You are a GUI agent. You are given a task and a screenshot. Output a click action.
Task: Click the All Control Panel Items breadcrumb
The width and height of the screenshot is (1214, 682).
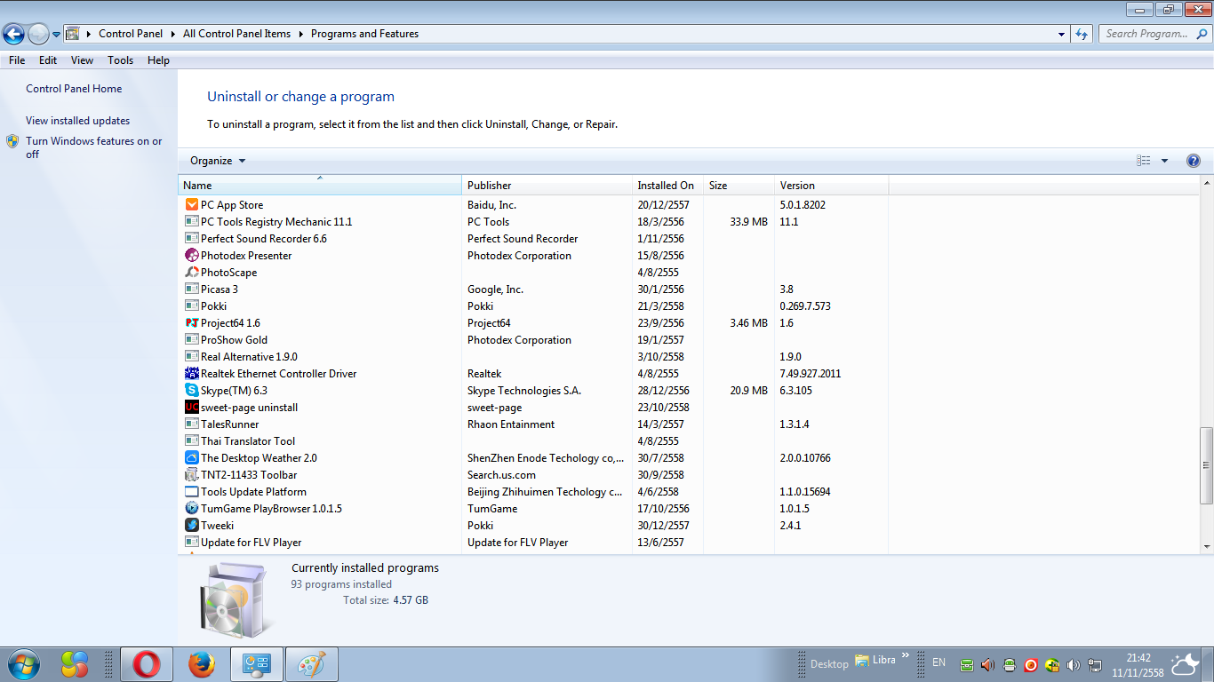click(236, 34)
